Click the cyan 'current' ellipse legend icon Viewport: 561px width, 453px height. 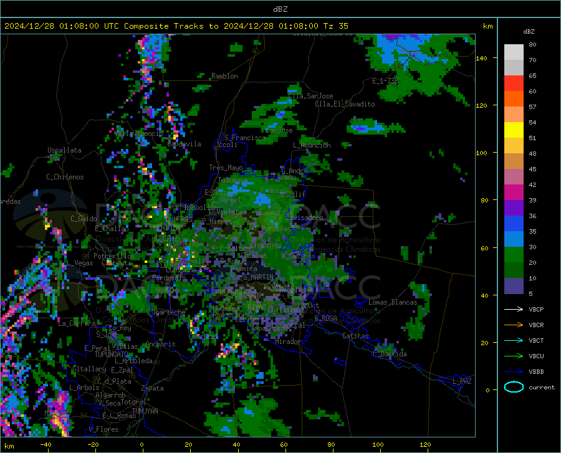click(x=514, y=387)
